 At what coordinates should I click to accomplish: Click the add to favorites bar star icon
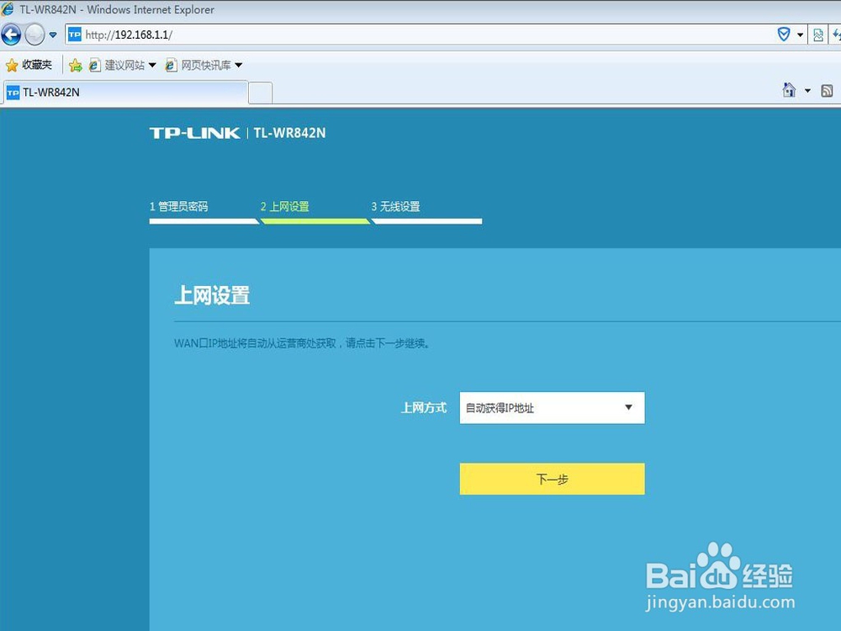tap(76, 65)
